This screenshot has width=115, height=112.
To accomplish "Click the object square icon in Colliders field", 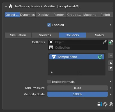I will pyautogui.click(x=51, y=42).
